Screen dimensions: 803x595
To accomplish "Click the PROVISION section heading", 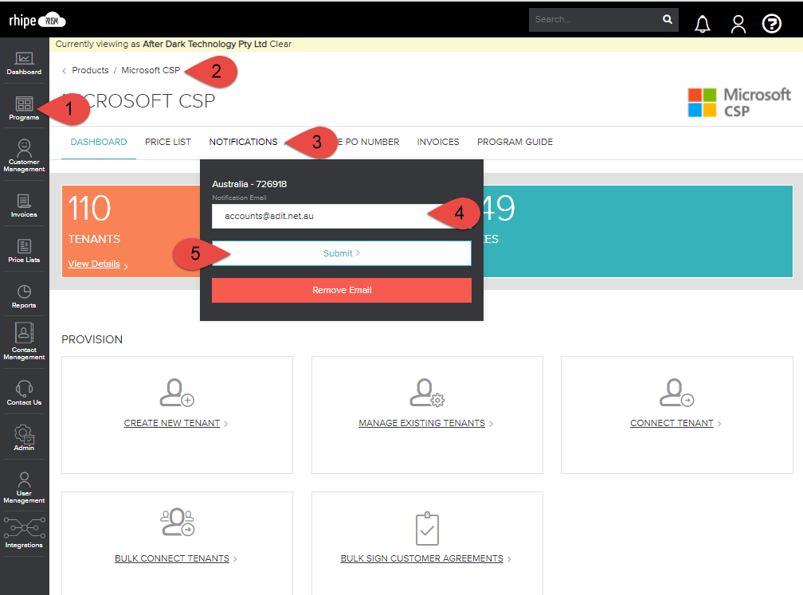I will point(92,339).
